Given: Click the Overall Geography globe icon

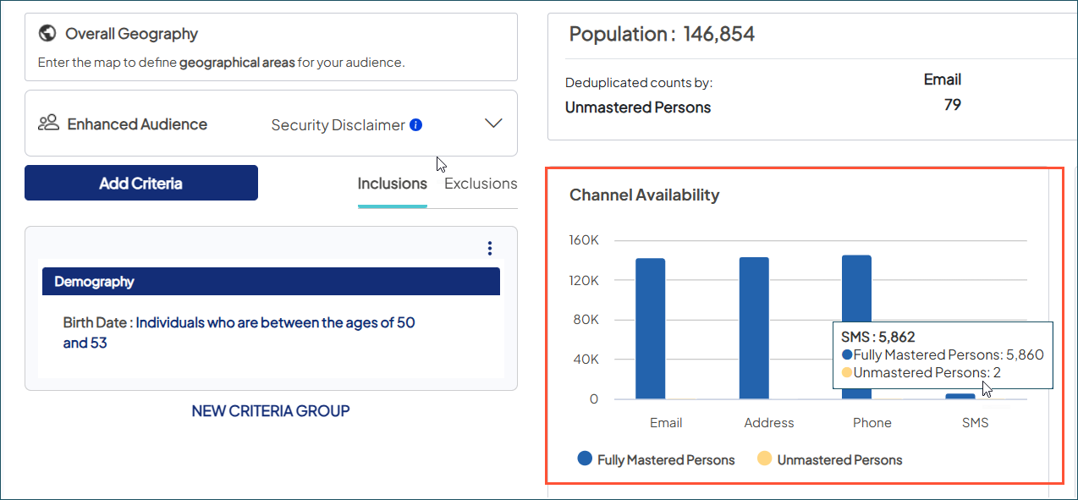Looking at the screenshot, I should pos(48,33).
